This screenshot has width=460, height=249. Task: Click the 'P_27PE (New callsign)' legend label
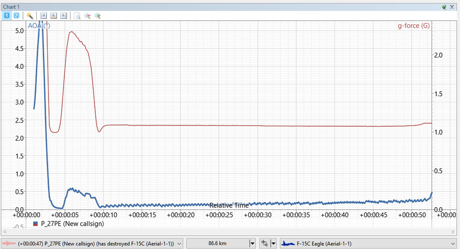coord(73,224)
